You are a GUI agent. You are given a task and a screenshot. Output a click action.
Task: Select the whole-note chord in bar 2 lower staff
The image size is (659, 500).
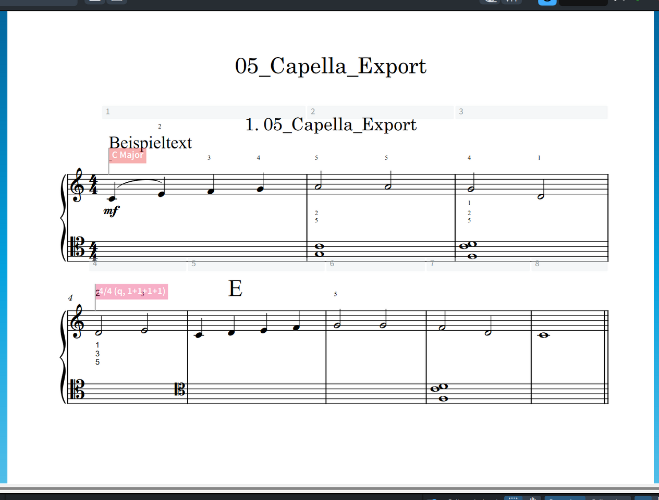pos(319,250)
